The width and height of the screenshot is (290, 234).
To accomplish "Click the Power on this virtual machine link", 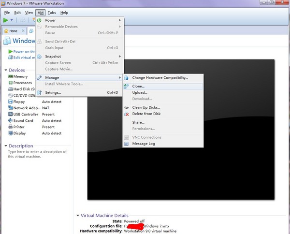I will coord(23,51).
